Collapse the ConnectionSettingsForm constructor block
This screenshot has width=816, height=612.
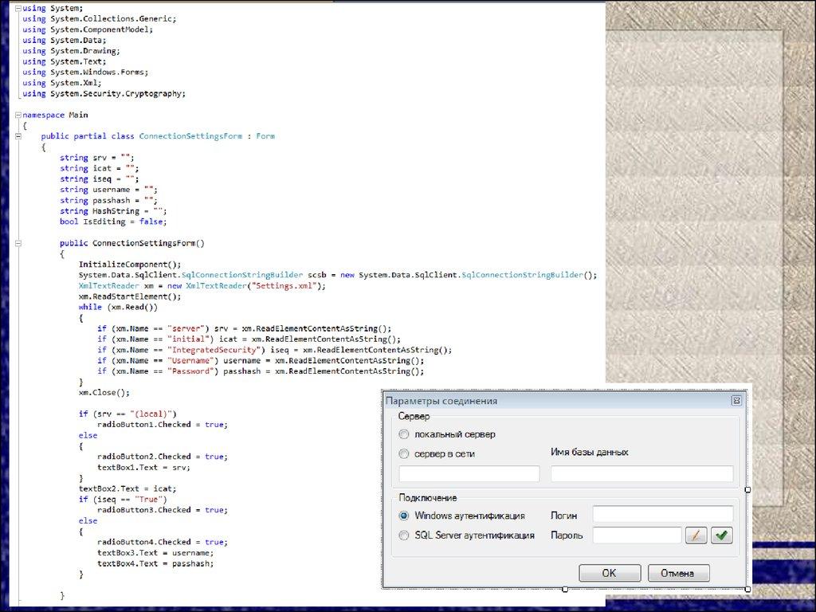point(18,243)
